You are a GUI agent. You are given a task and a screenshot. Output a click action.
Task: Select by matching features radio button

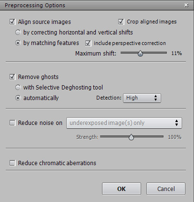[x=18, y=43]
